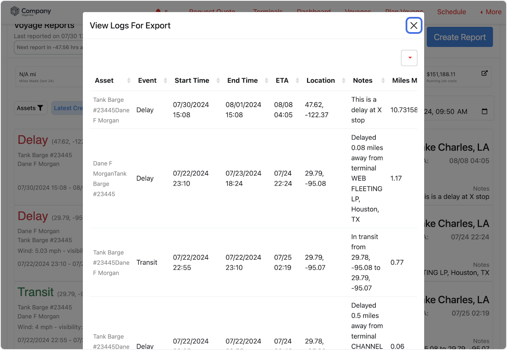Screen dimensions: 507x350
Task: Click the sort arrows beside End Time header
Action: 266,81
